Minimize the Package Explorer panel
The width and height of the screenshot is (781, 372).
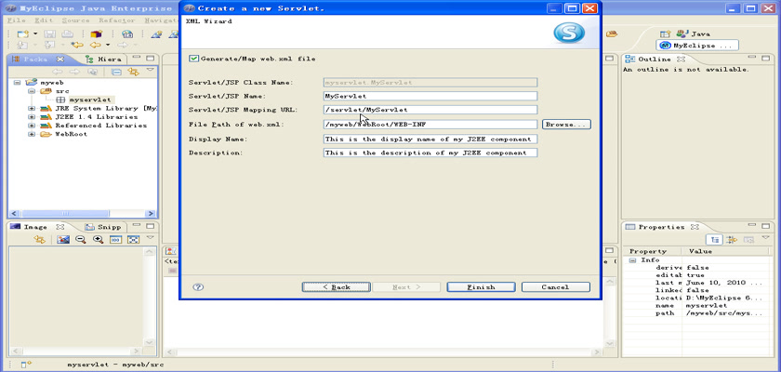pos(137,59)
